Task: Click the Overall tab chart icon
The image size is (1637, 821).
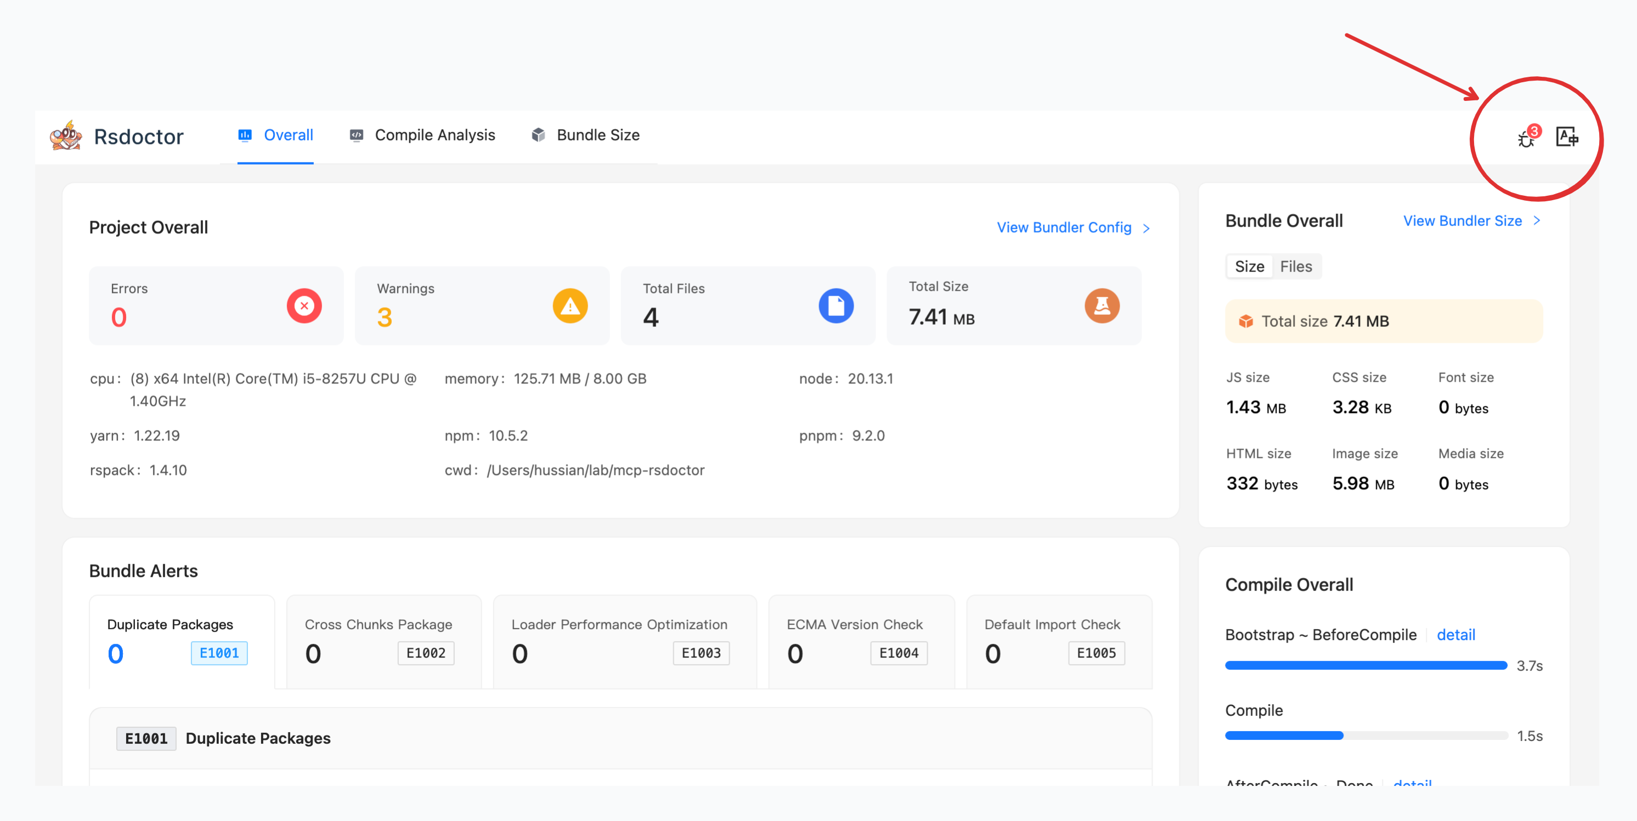Action: pos(245,135)
